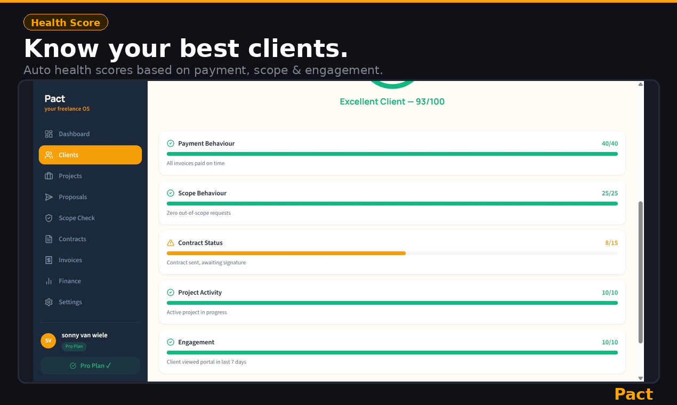Click the your freelance OS tagline
This screenshot has height=405, width=677.
point(67,109)
